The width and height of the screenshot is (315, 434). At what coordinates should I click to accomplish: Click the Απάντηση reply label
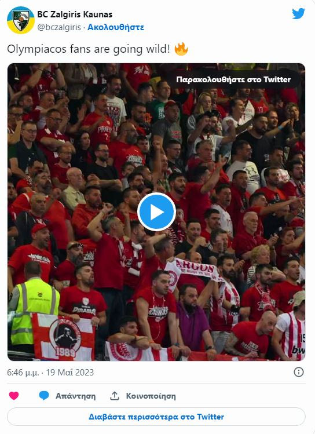coord(75,396)
